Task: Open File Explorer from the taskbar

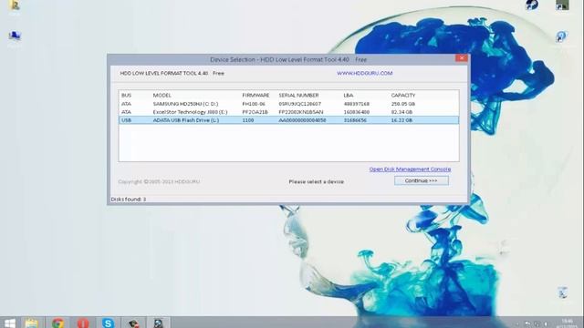Action: [32, 323]
